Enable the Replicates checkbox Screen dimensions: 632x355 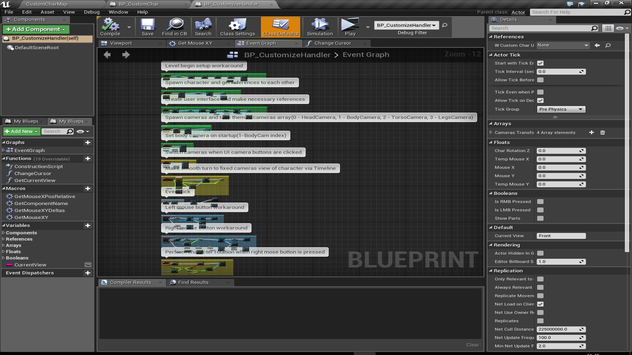[540, 321]
